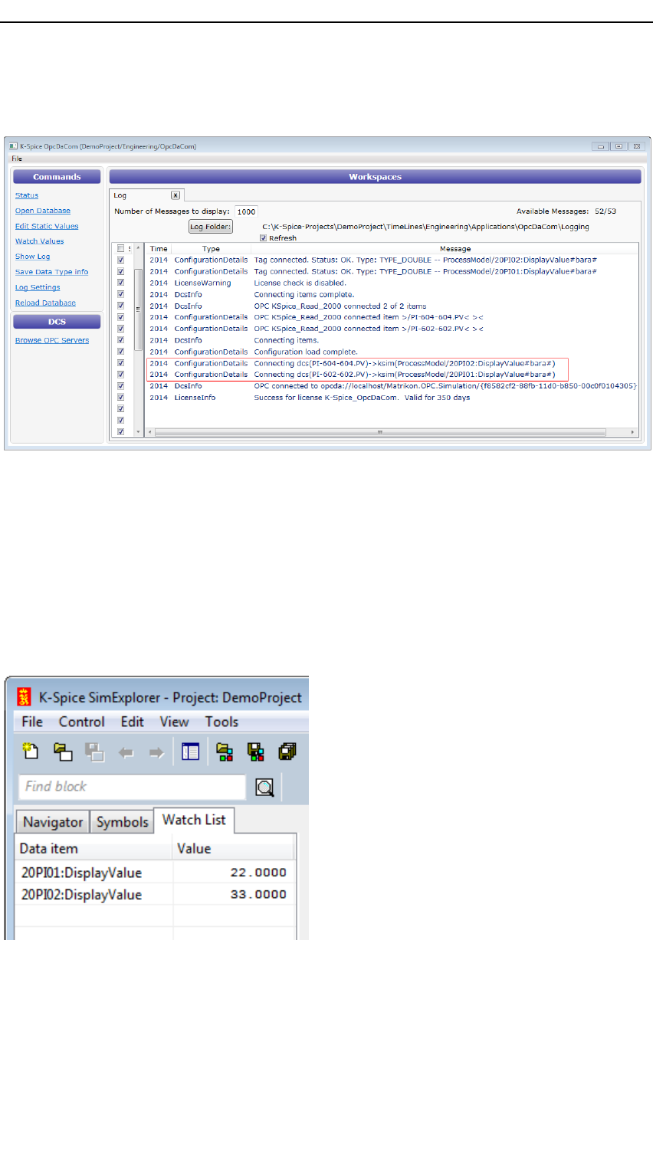Toggle checkbox for 'connected 2 of 2 items' row
653x1156 pixels.
pyautogui.click(x=120, y=306)
